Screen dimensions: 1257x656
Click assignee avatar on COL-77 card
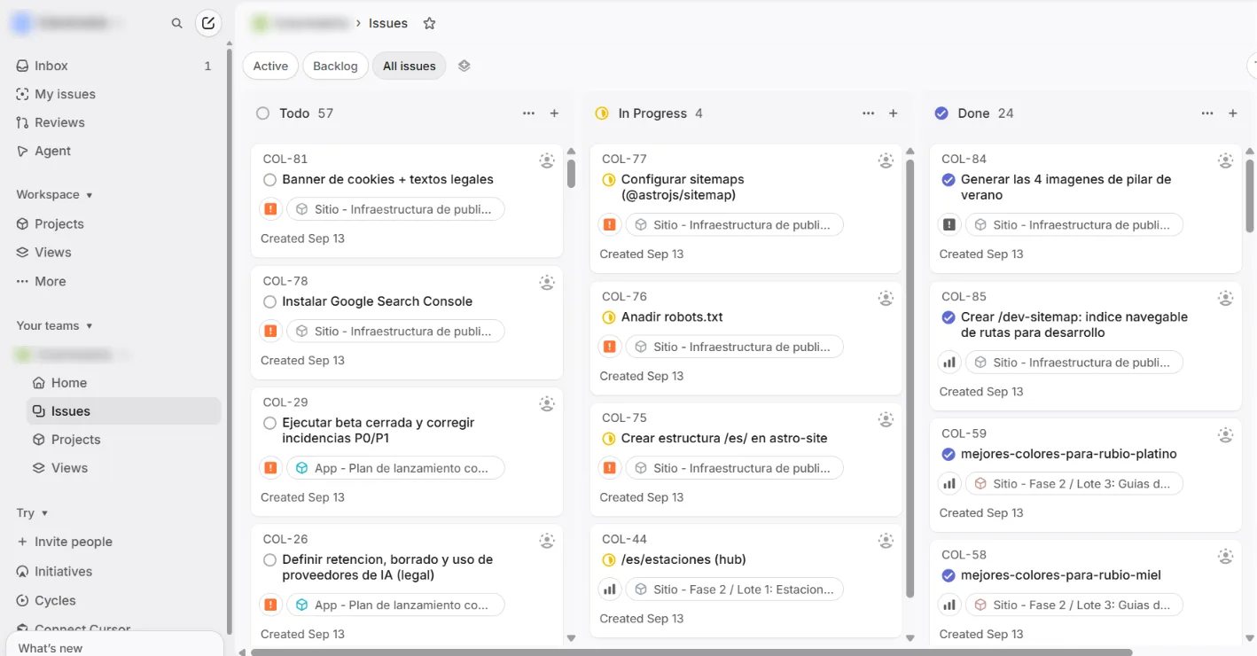(x=886, y=160)
